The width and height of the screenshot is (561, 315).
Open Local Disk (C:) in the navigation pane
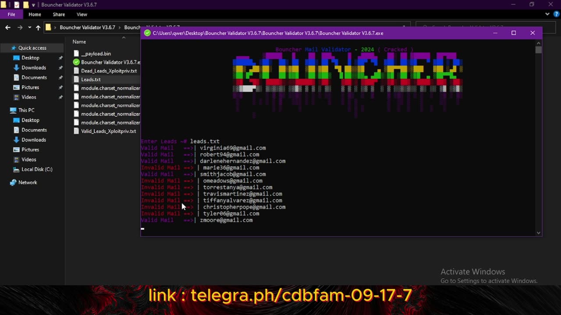point(37,169)
